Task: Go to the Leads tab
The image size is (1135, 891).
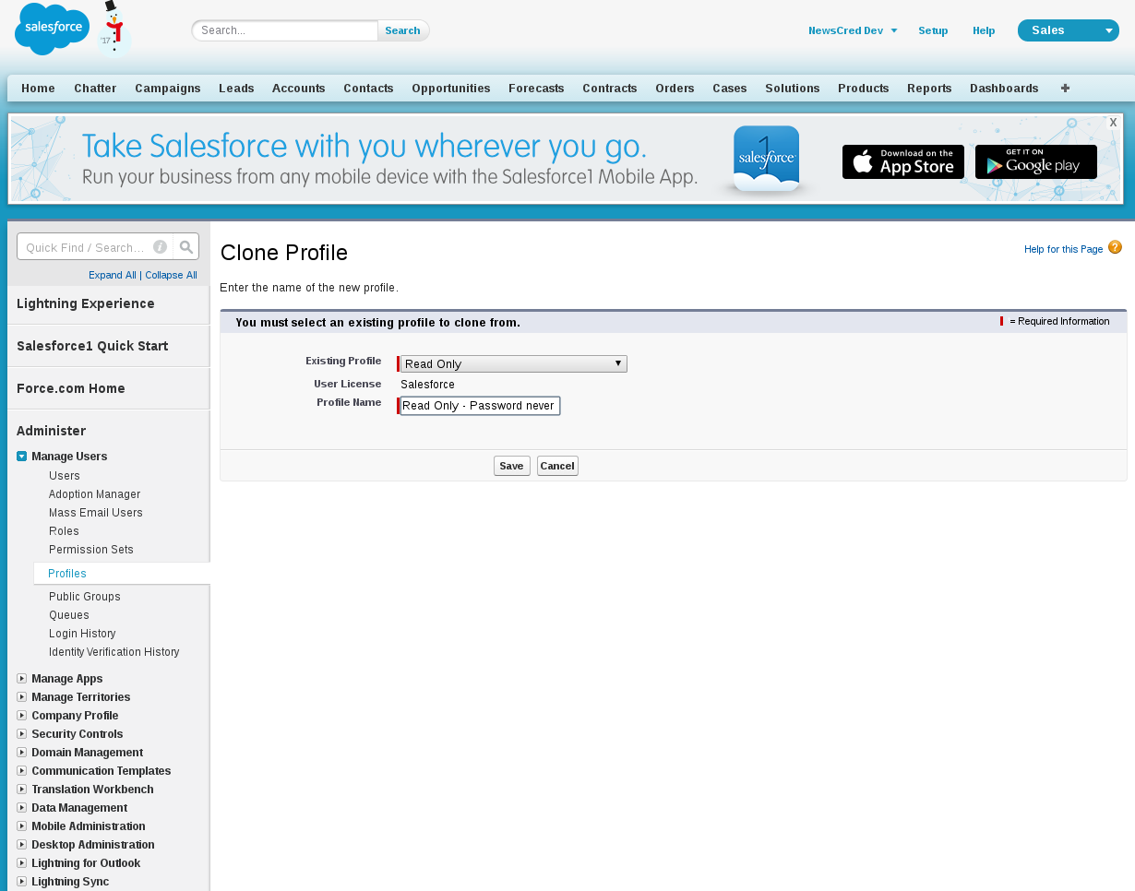Action: coord(236,89)
